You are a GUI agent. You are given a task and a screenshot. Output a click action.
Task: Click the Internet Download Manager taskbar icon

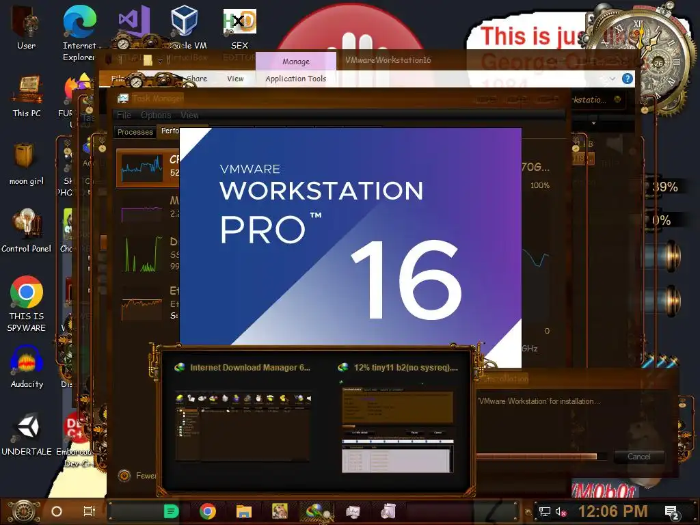[x=317, y=511]
